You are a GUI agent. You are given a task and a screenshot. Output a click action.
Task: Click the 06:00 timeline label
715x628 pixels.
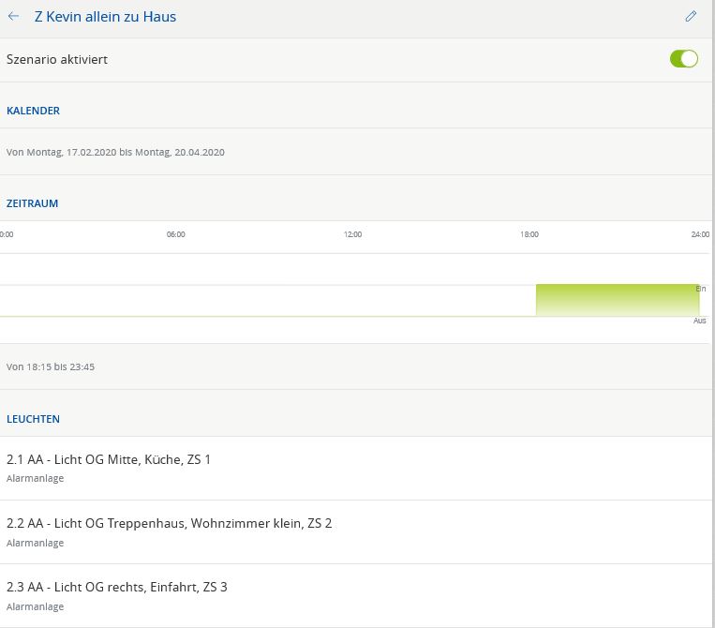point(176,234)
